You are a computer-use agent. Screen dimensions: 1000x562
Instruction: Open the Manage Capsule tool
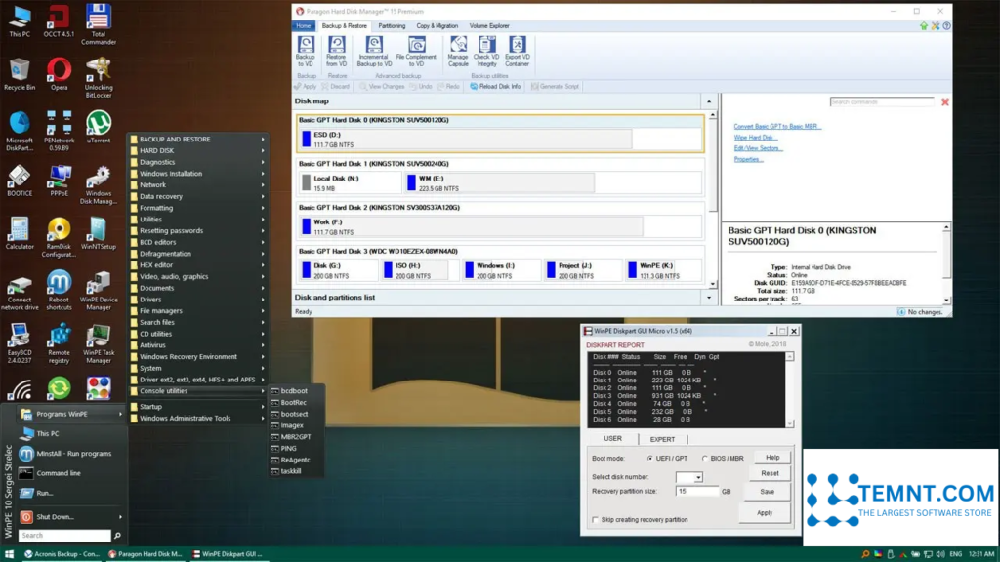[458, 46]
